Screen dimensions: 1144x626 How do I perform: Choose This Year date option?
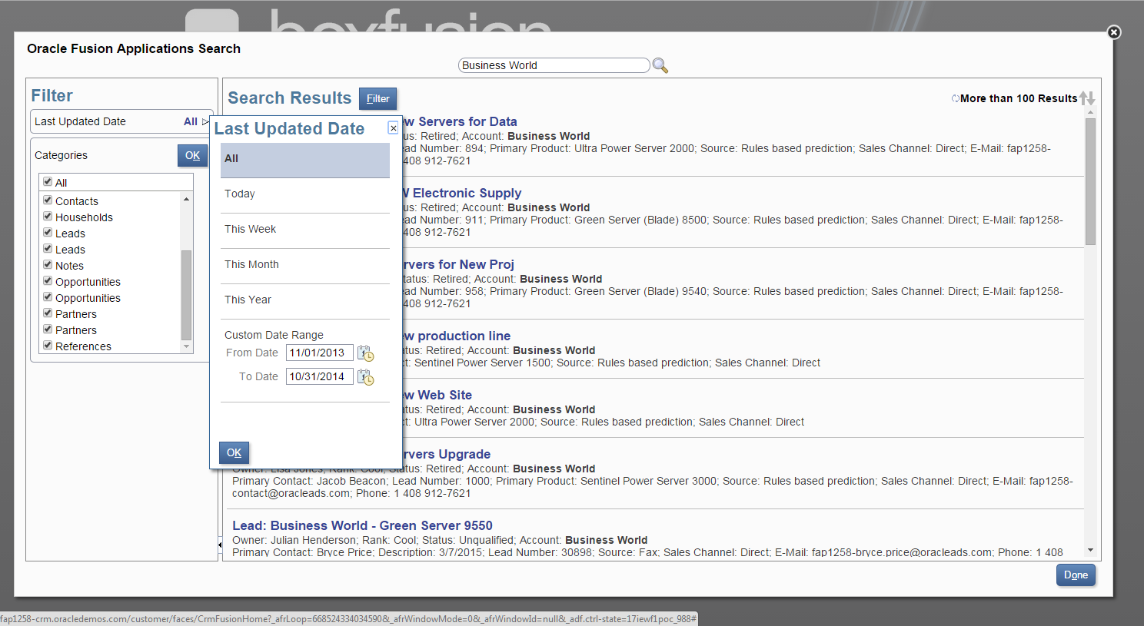(305, 301)
